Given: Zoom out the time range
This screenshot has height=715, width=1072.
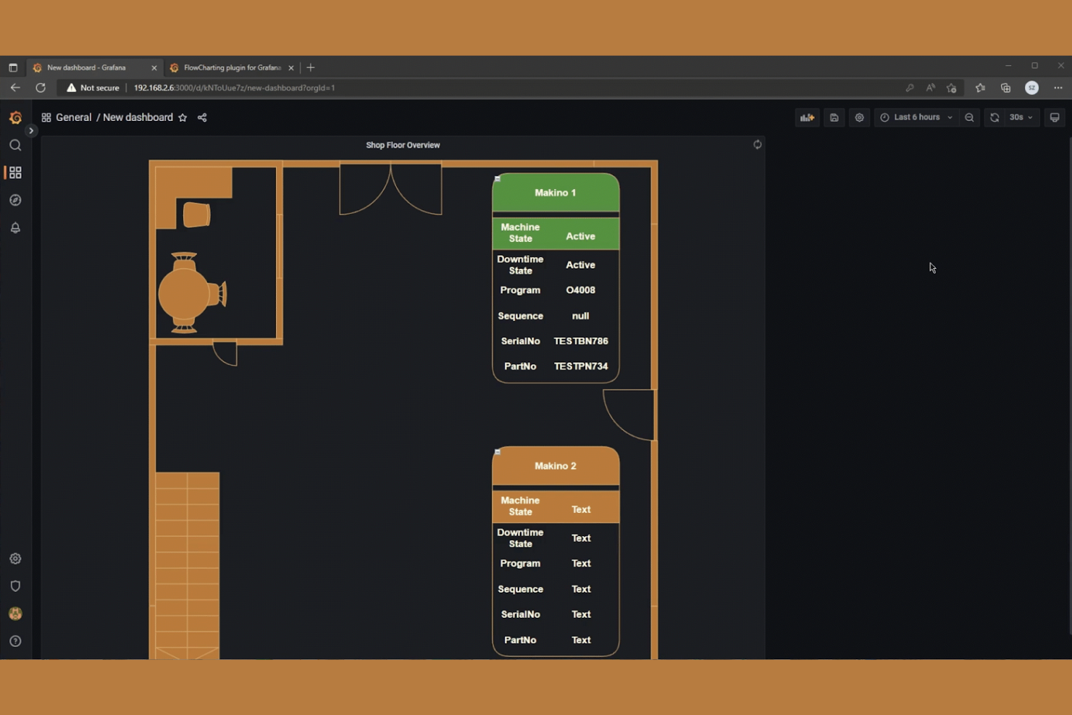Looking at the screenshot, I should 969,117.
